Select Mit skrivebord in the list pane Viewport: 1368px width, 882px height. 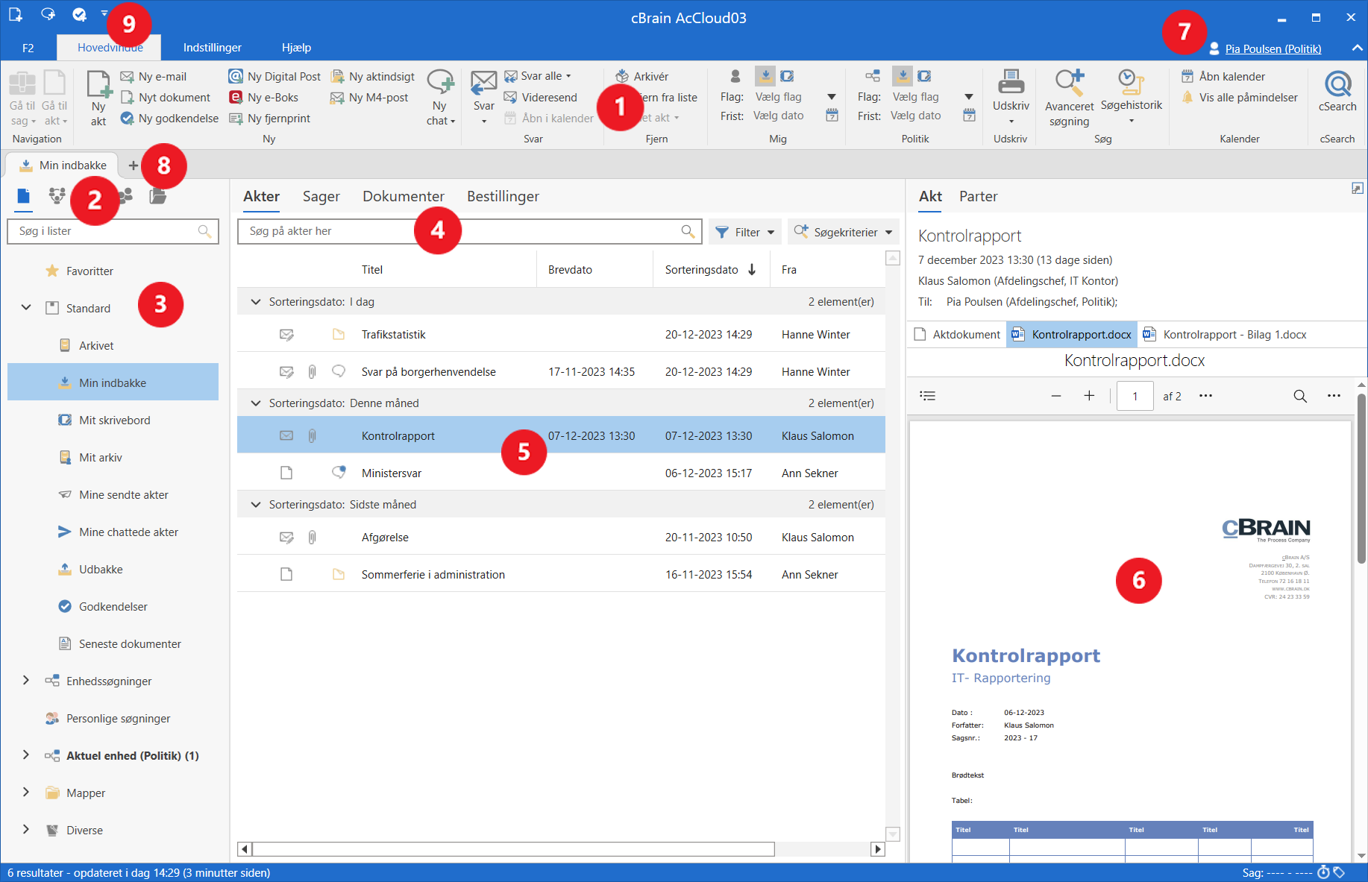point(114,420)
